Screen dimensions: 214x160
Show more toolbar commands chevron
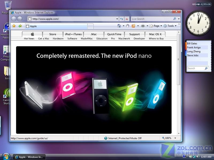coord(179,24)
